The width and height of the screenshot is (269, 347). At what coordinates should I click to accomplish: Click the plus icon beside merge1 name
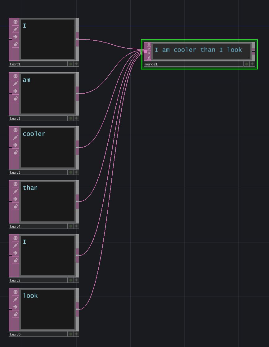[252, 64]
